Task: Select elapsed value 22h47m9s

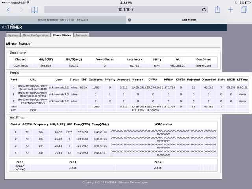Action: 21,66
